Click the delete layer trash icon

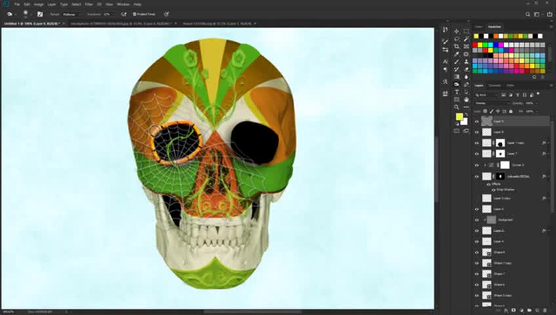tap(546, 310)
